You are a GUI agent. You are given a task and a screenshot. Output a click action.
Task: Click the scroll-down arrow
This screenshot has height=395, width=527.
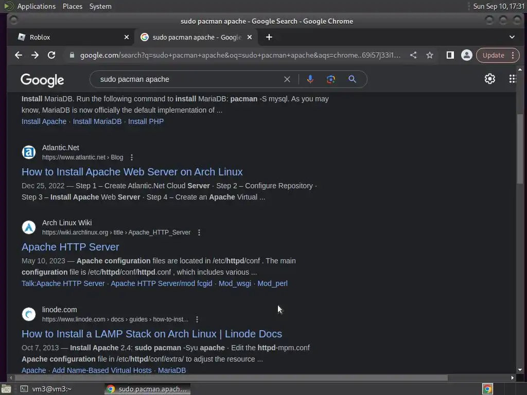[520, 370]
